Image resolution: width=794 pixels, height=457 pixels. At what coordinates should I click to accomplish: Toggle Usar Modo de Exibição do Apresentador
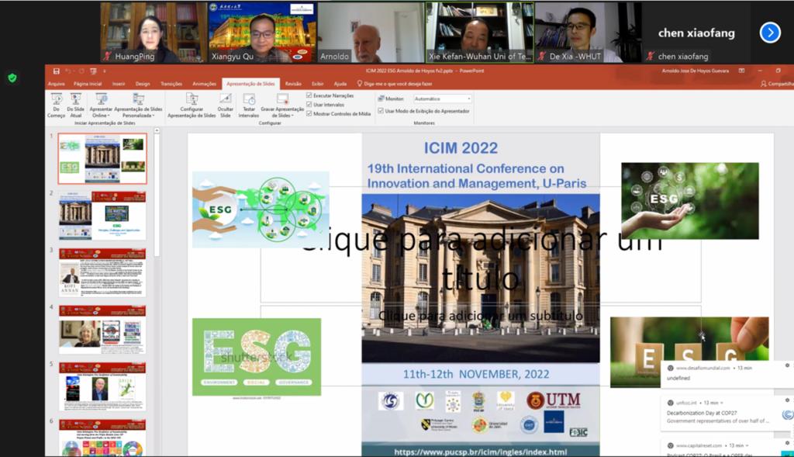(380, 111)
